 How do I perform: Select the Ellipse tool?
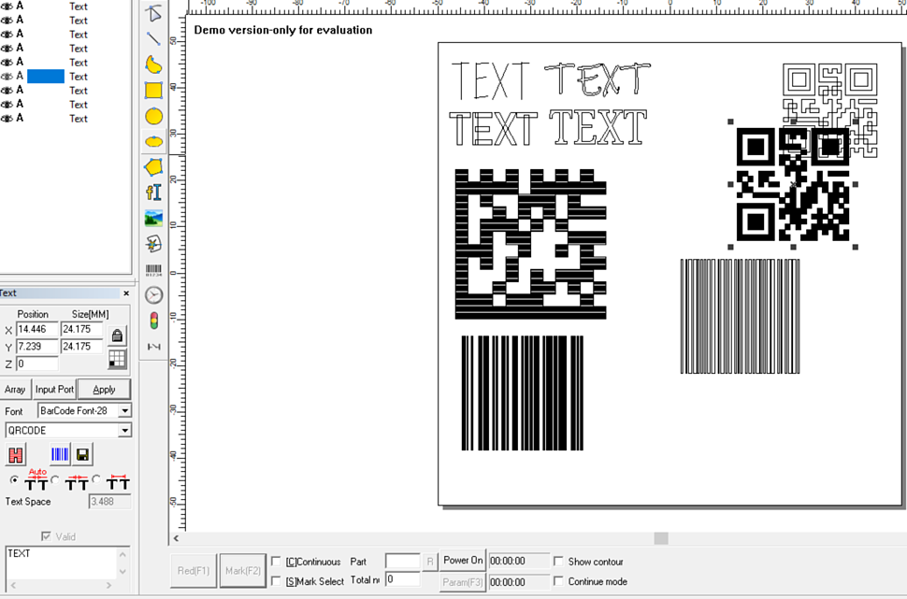pos(153,142)
